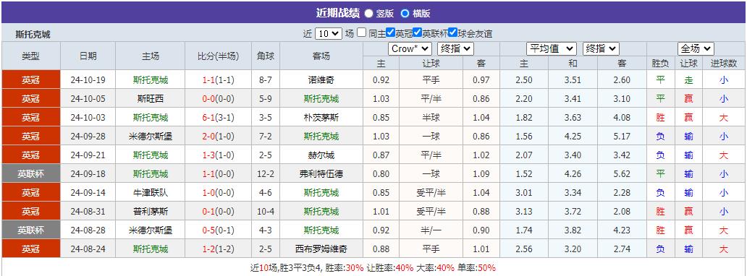Click the away team 赫尔城
This screenshot has width=747, height=276.
321,155
